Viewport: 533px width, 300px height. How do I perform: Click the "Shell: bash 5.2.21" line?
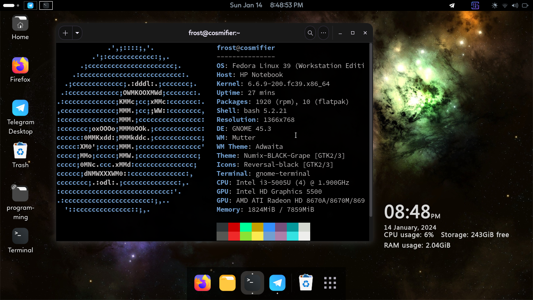tap(252, 111)
